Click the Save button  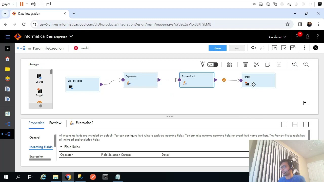(x=217, y=48)
